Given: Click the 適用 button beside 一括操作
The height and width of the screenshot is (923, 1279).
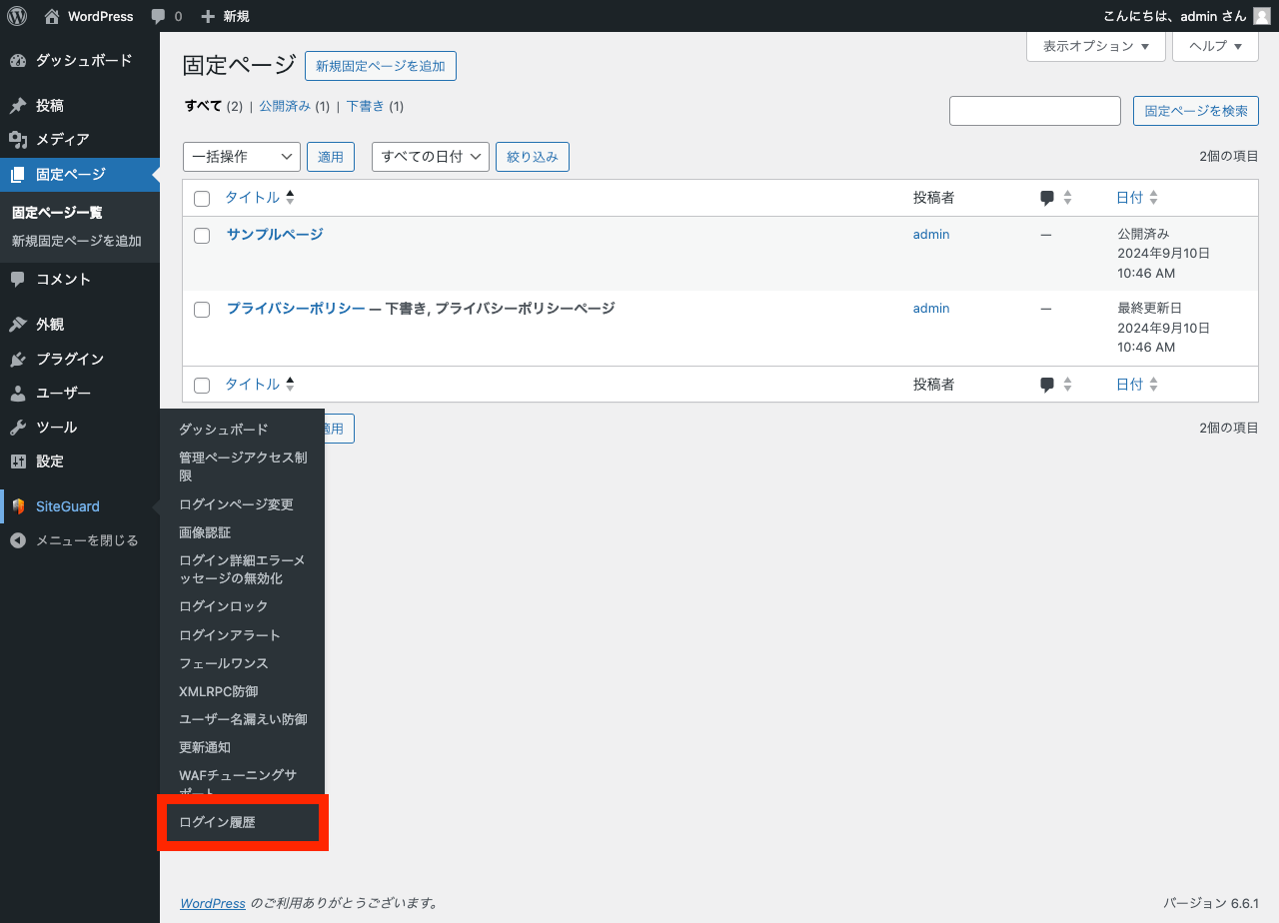Looking at the screenshot, I should click(331, 157).
